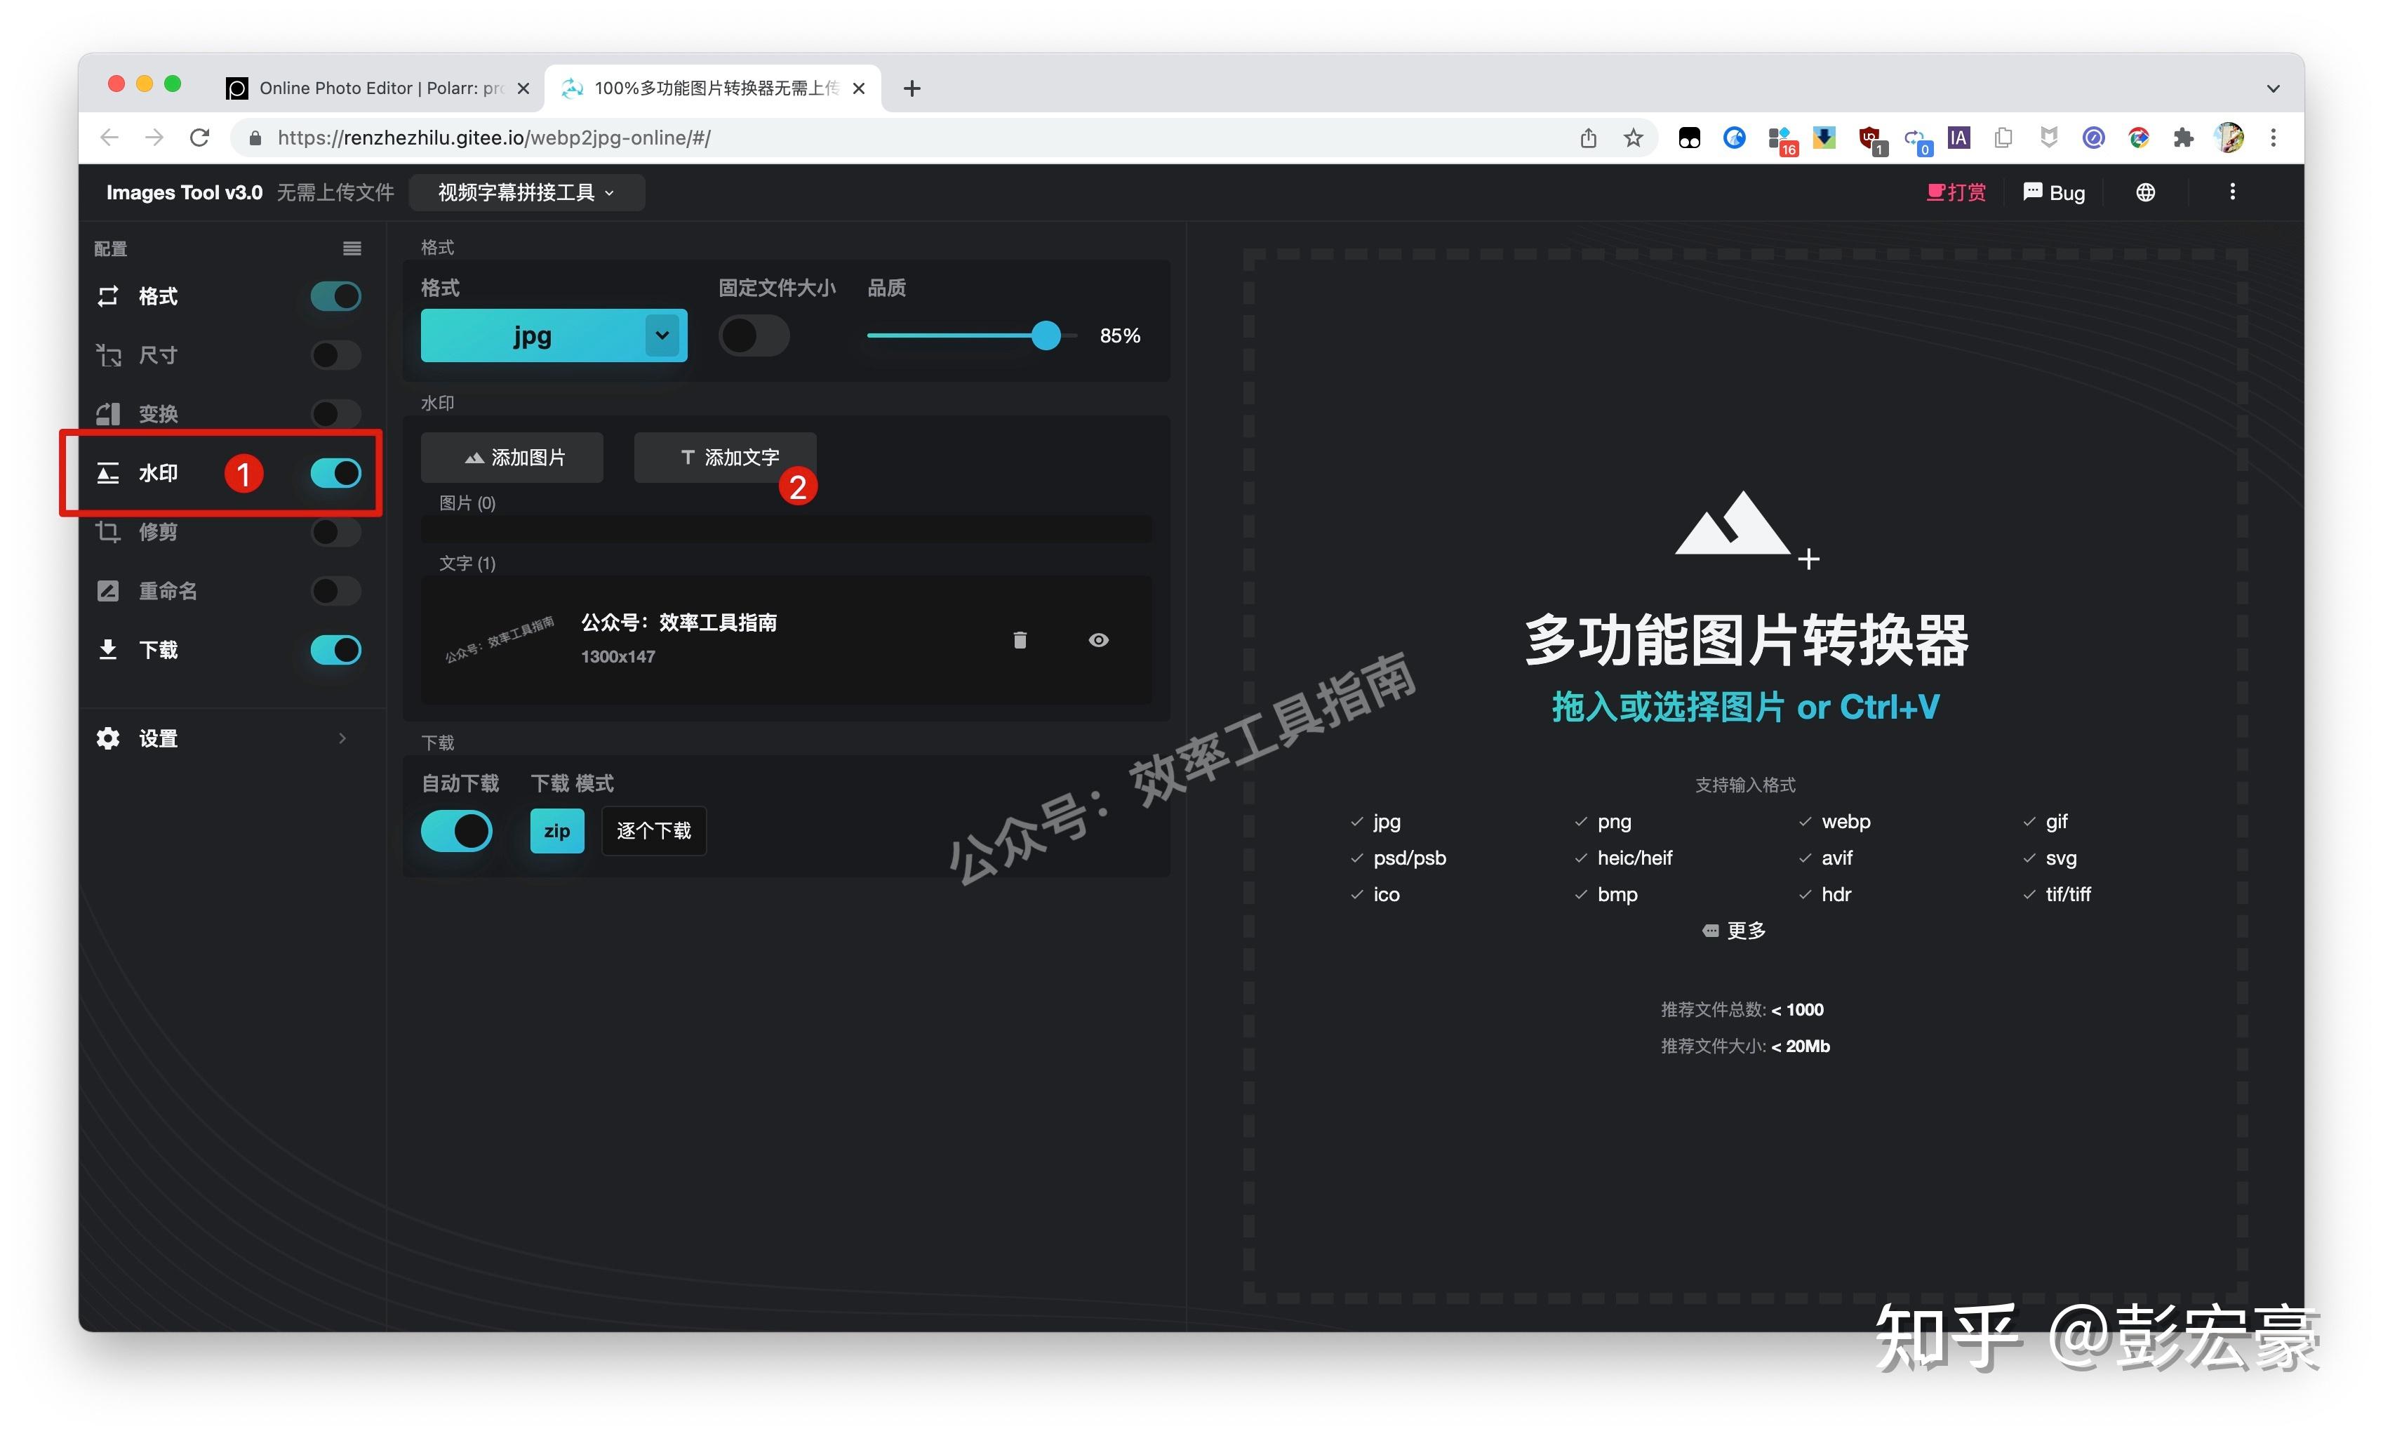Open the Chrome profile avatar
2383x1436 pixels.
point(2229,138)
